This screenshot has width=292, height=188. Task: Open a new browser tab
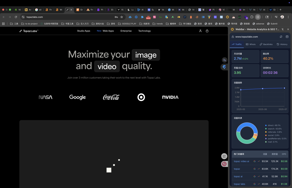(x=280, y=10)
